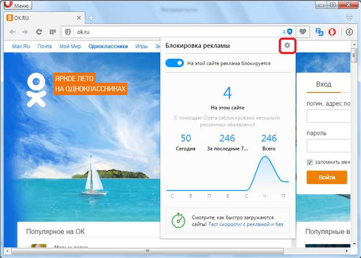Maximize the Opera window
Screen dimensions: 361x258
[333, 4]
